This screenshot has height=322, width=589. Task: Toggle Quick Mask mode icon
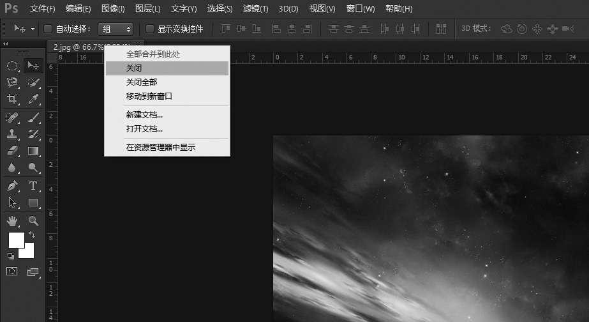coord(12,272)
